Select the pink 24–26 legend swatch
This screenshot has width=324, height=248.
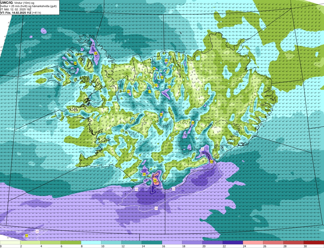[253, 243]
